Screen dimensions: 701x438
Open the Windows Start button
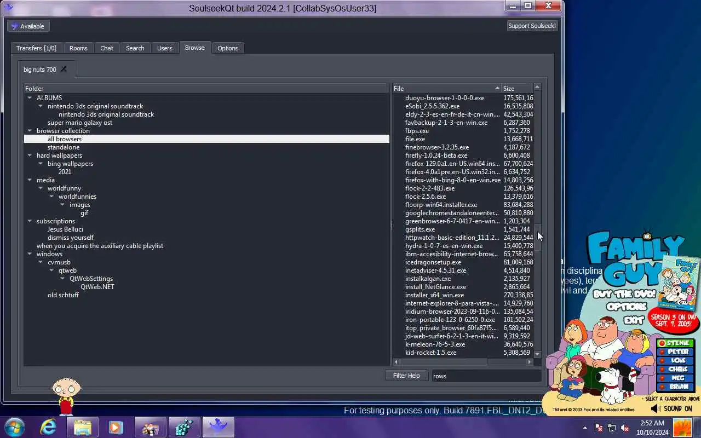pos(15,427)
